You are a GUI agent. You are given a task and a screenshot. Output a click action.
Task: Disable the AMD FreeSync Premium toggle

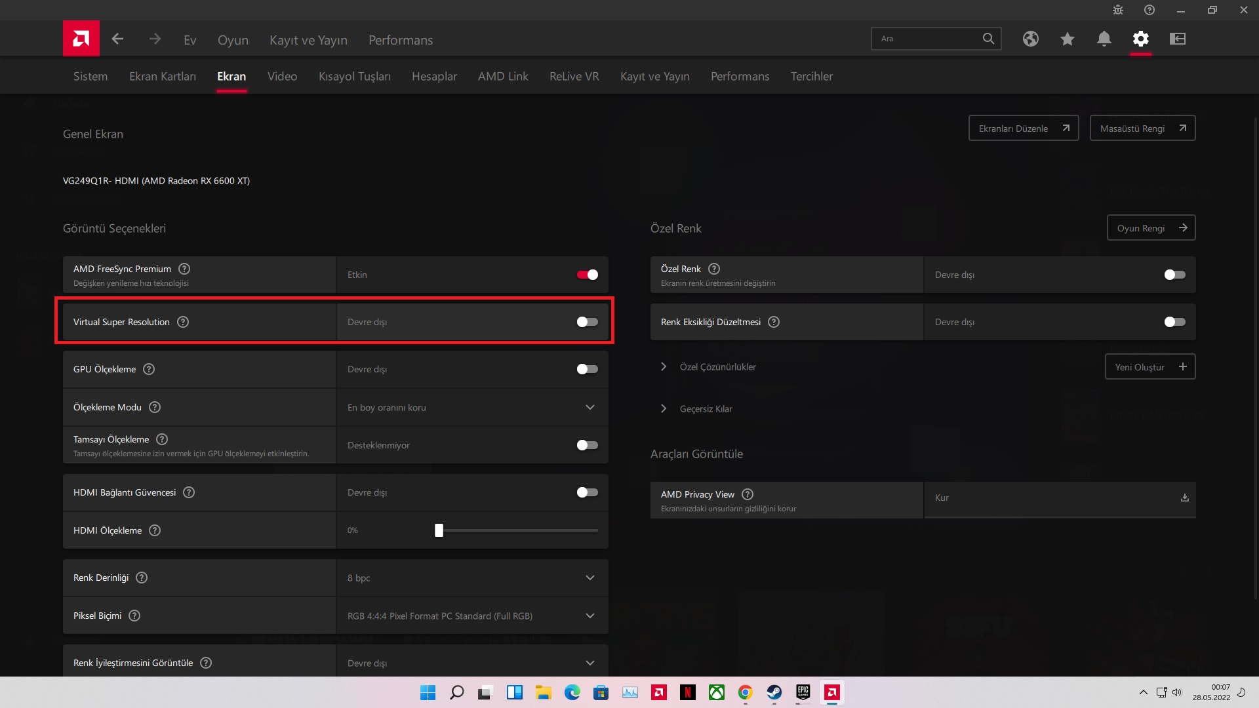pyautogui.click(x=587, y=275)
